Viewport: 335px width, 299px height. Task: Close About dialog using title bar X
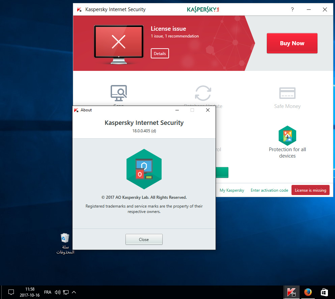point(208,110)
